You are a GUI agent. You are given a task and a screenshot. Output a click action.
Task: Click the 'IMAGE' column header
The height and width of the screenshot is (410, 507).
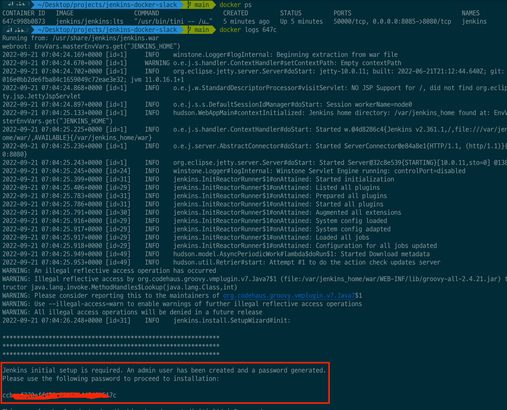click(65, 13)
